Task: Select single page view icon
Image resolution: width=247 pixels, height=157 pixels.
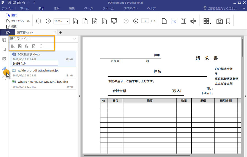Action: click(x=164, y=21)
